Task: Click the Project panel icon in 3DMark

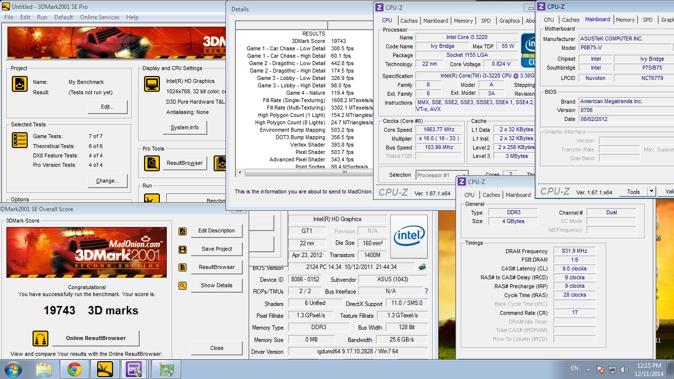Action: [x=20, y=84]
